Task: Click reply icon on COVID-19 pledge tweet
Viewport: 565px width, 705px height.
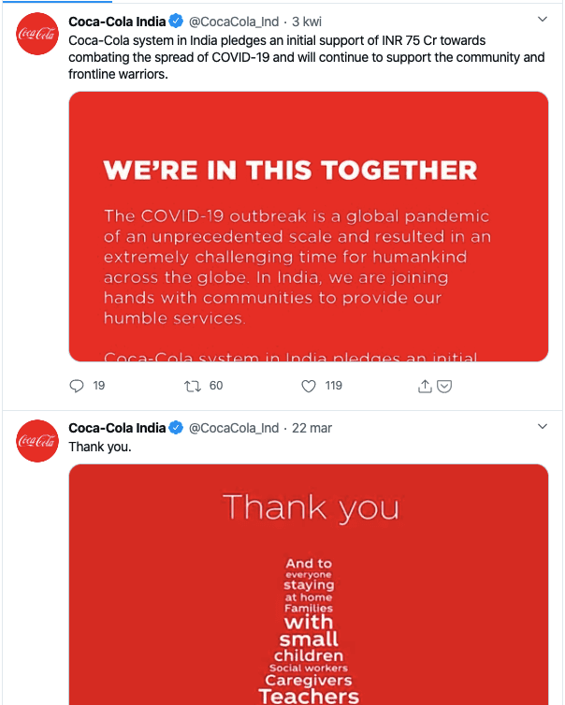Action: (77, 386)
